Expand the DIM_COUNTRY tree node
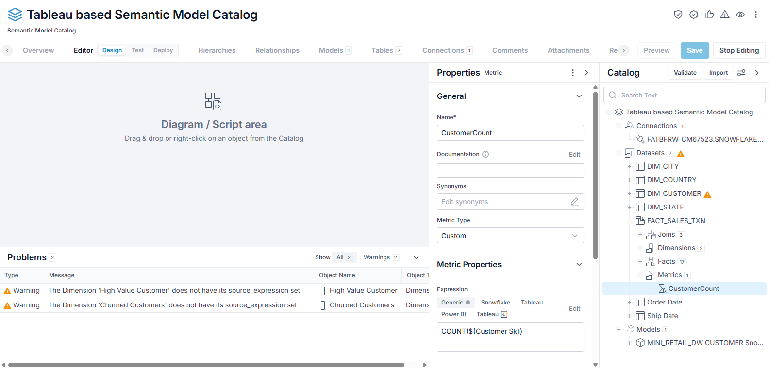The image size is (769, 368). (x=629, y=180)
